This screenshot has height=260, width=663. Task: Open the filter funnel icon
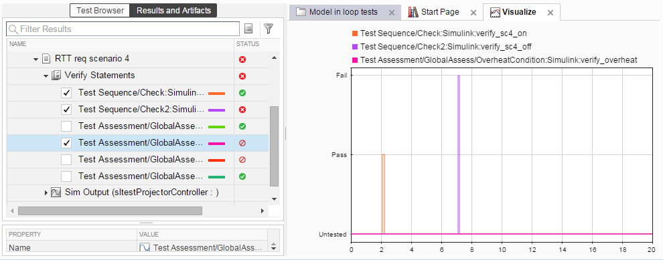coord(269,28)
